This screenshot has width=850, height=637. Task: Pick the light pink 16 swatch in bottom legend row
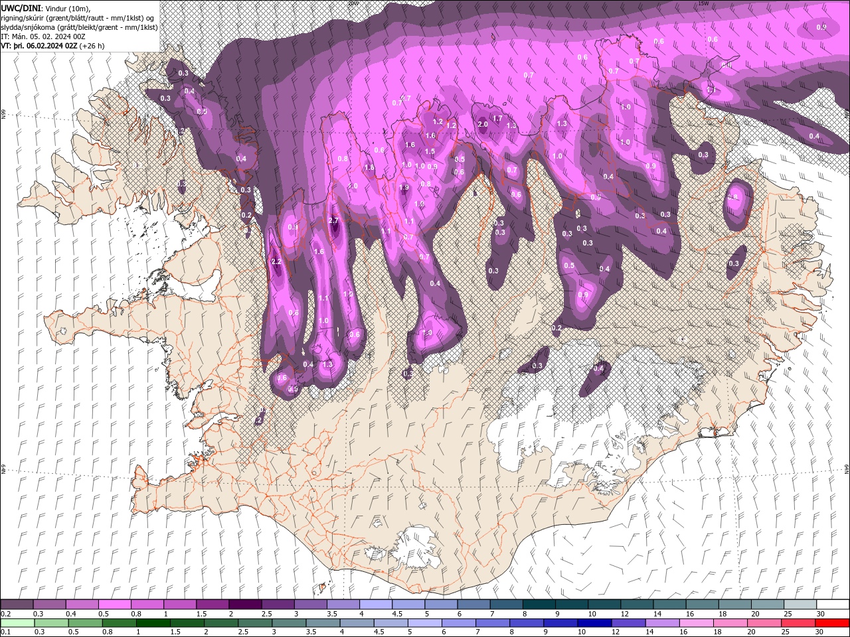tap(696, 623)
